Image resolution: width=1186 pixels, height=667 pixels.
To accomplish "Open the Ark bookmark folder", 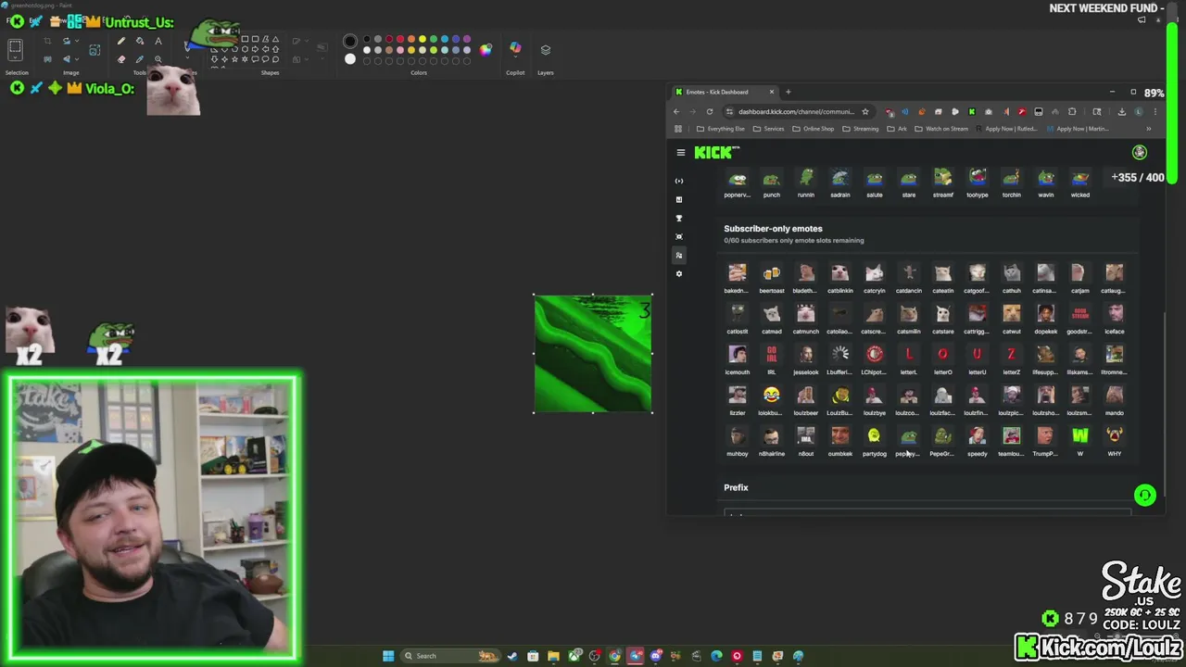I will click(x=897, y=129).
